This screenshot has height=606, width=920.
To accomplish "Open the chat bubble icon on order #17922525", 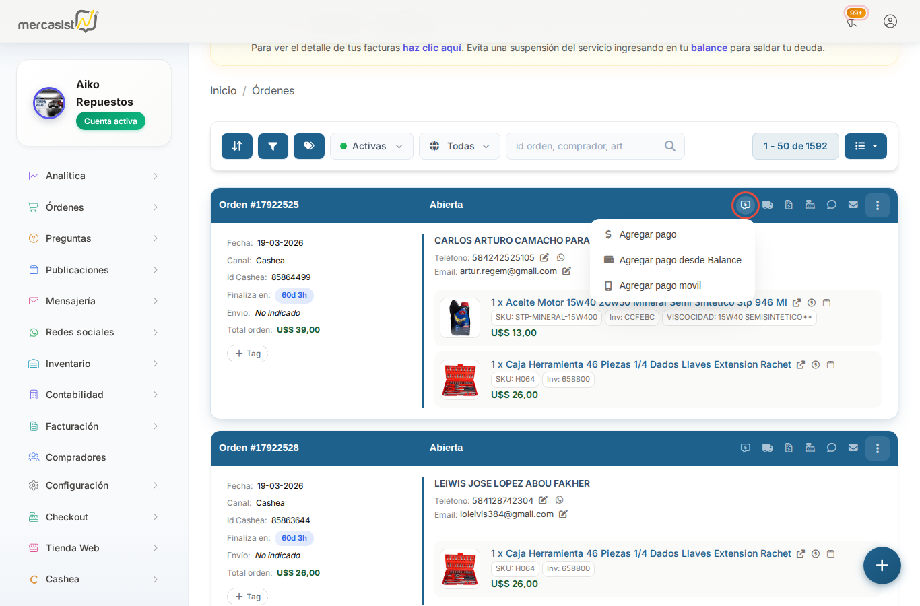I will coord(831,205).
